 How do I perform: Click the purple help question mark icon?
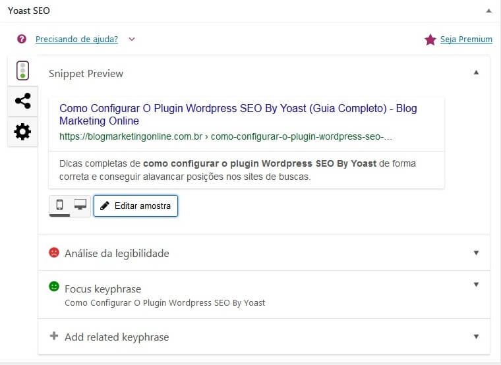(x=22, y=39)
